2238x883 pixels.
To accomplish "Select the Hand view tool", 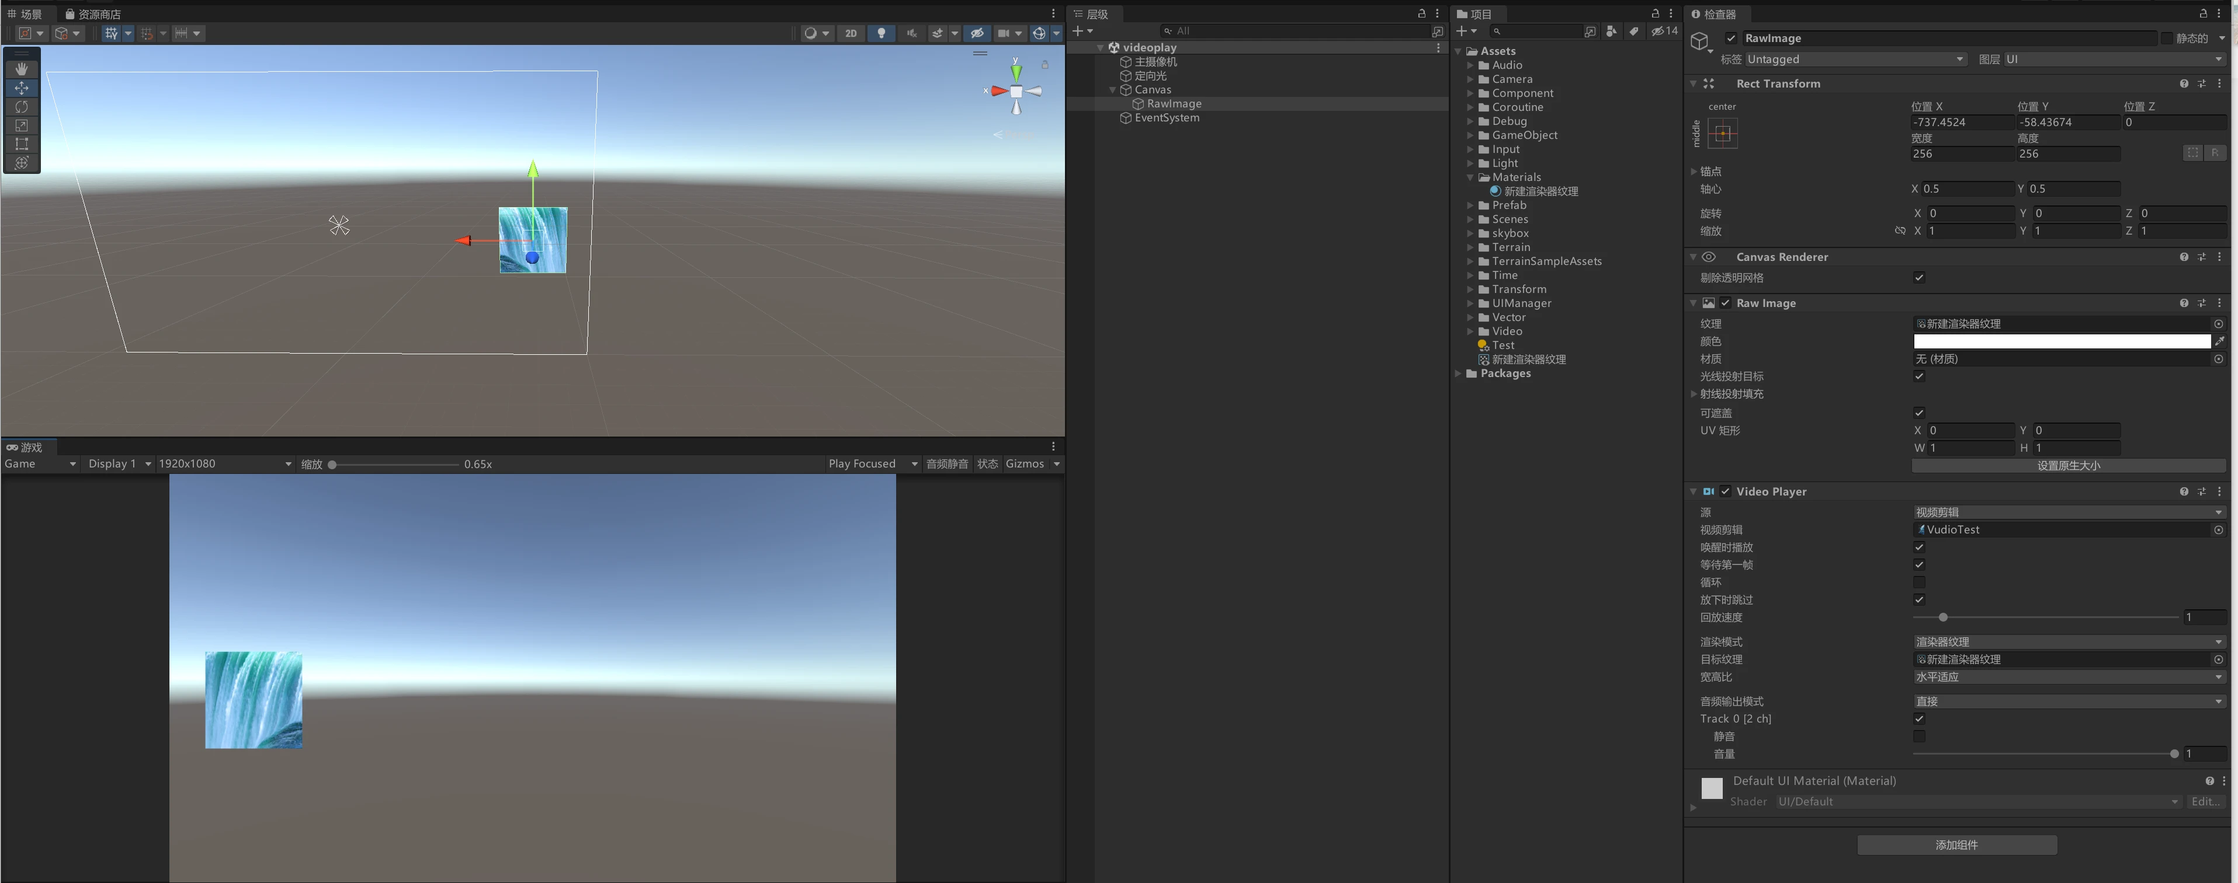I will [22, 69].
